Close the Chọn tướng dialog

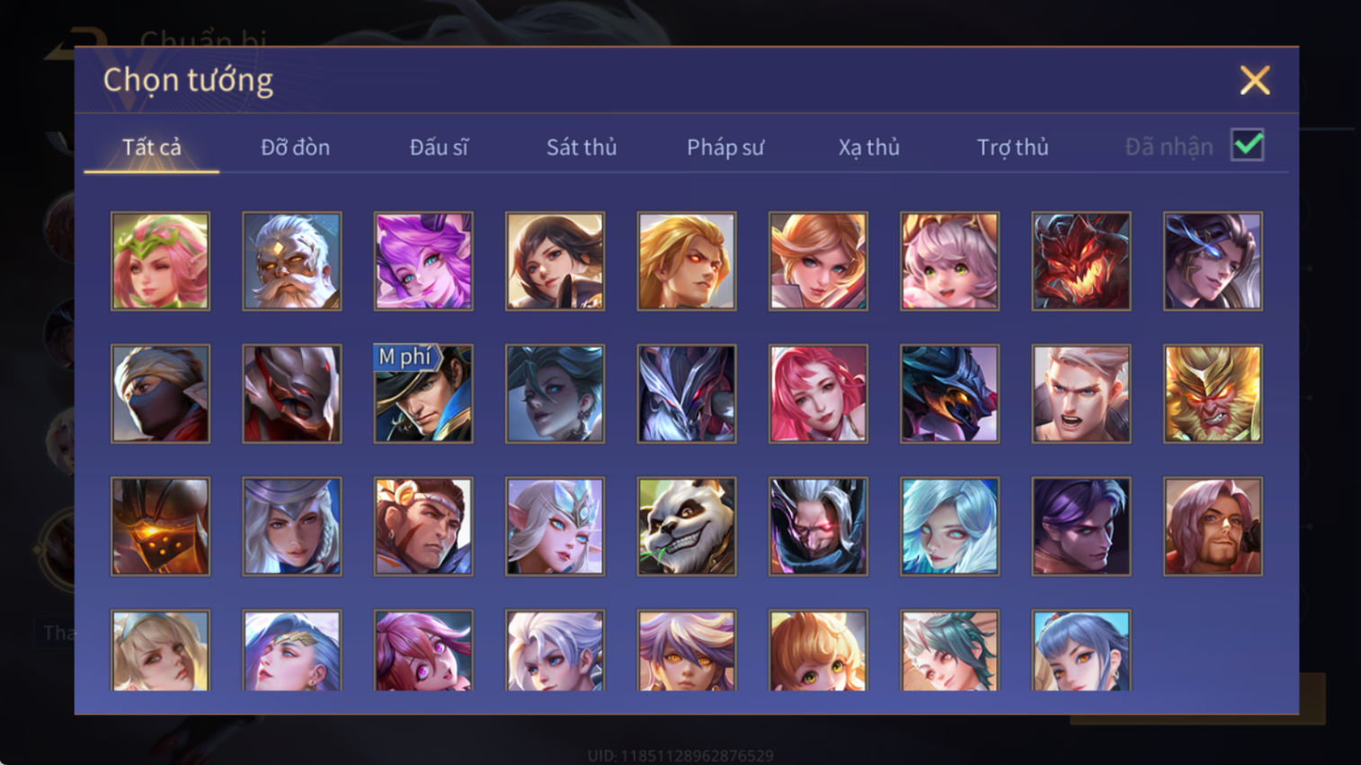click(1255, 81)
